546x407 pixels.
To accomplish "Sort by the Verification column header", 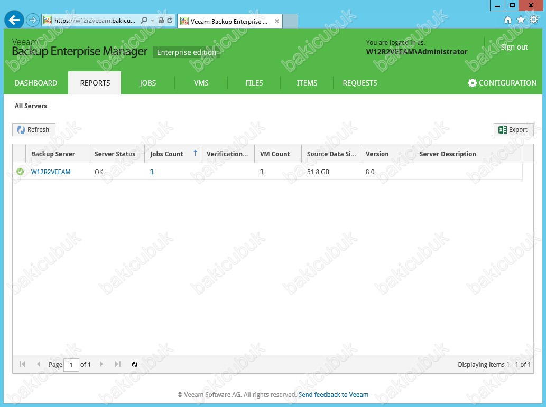I will [x=228, y=154].
